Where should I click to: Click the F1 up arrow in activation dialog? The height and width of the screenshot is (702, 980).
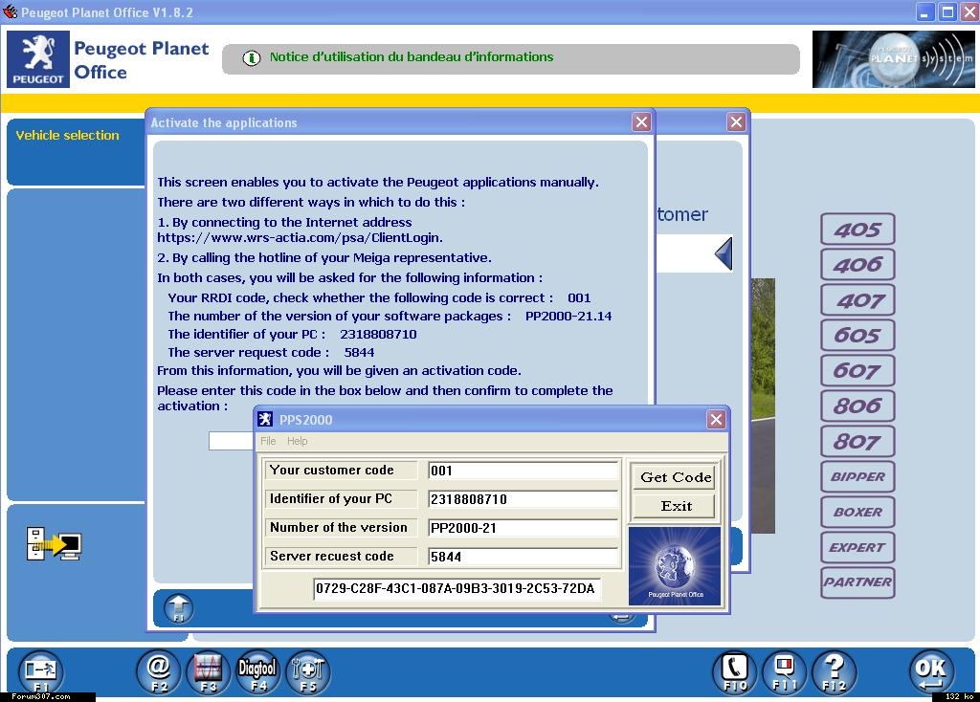(x=179, y=607)
